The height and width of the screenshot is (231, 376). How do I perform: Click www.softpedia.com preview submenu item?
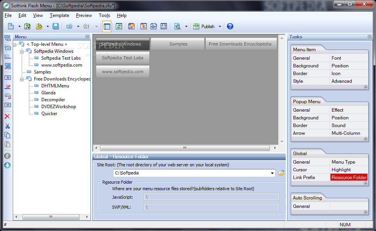point(123,72)
